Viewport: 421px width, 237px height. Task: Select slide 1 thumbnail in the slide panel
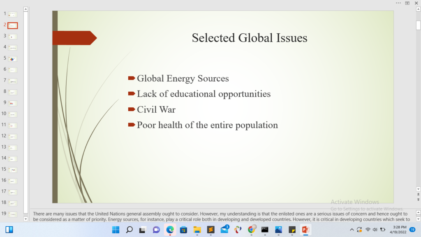pos(13,14)
